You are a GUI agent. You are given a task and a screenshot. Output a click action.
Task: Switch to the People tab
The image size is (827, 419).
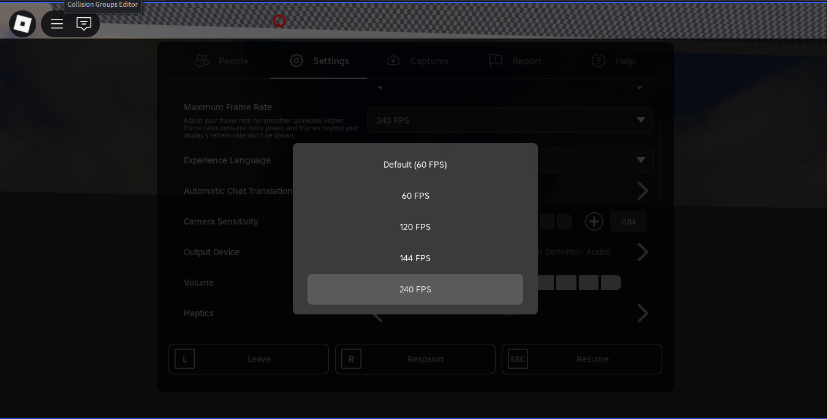pyautogui.click(x=222, y=61)
